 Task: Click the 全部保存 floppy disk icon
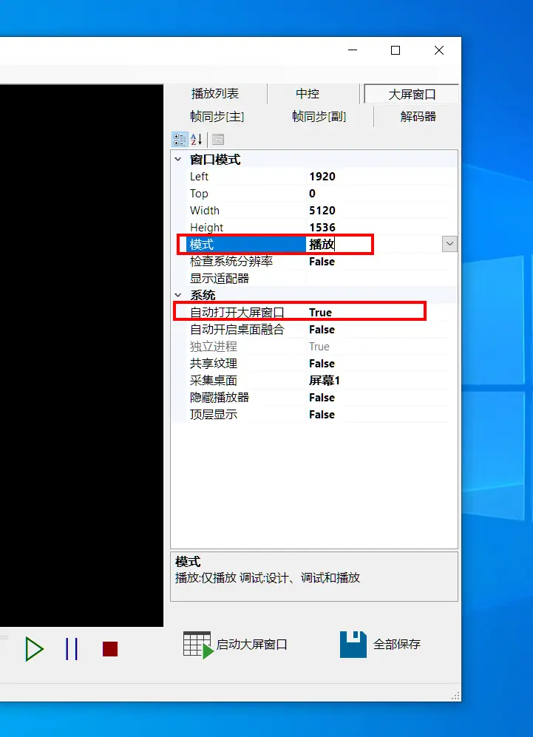(x=353, y=645)
